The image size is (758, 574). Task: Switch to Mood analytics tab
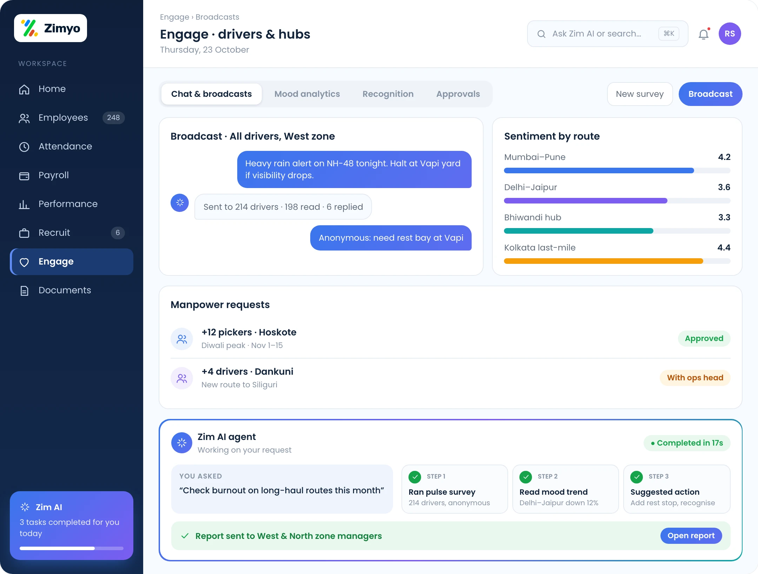pos(307,94)
